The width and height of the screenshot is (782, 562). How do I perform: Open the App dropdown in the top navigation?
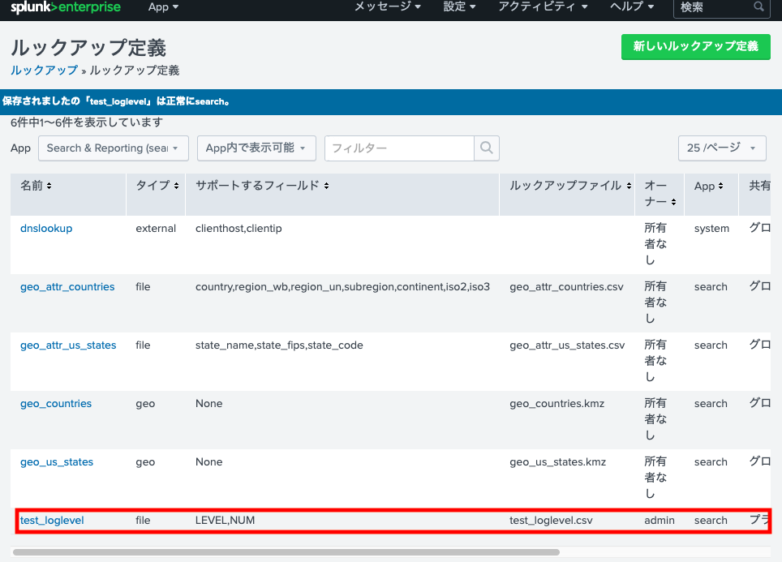click(x=163, y=6)
